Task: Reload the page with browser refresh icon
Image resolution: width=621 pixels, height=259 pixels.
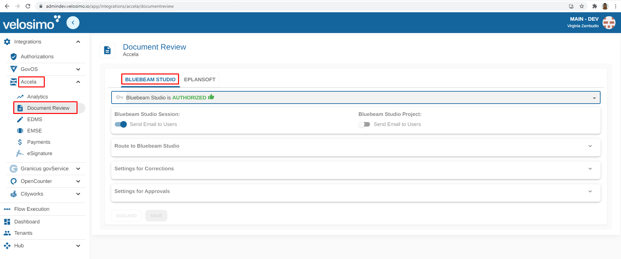Action: pyautogui.click(x=28, y=6)
